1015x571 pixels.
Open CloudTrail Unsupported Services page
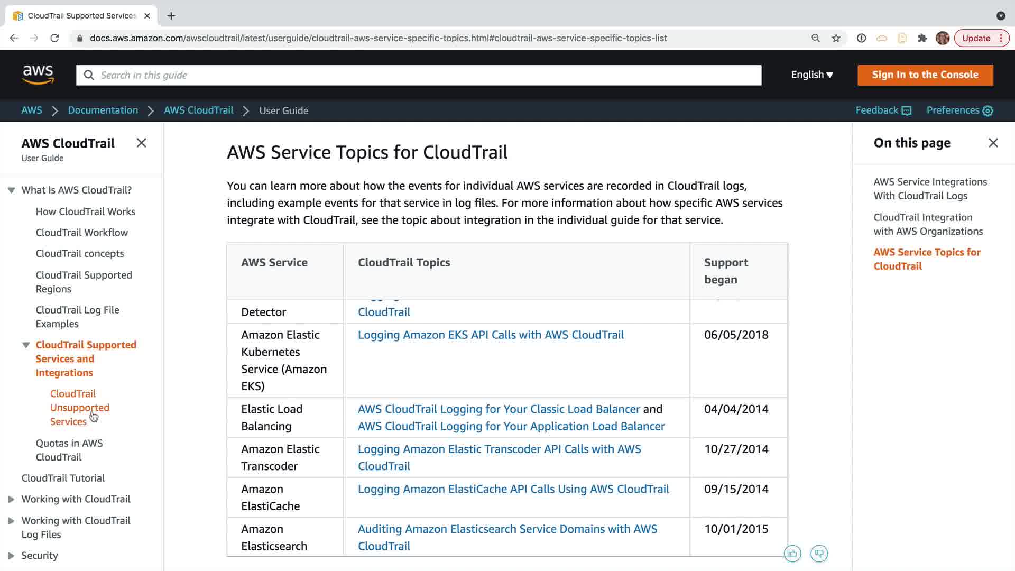(79, 407)
